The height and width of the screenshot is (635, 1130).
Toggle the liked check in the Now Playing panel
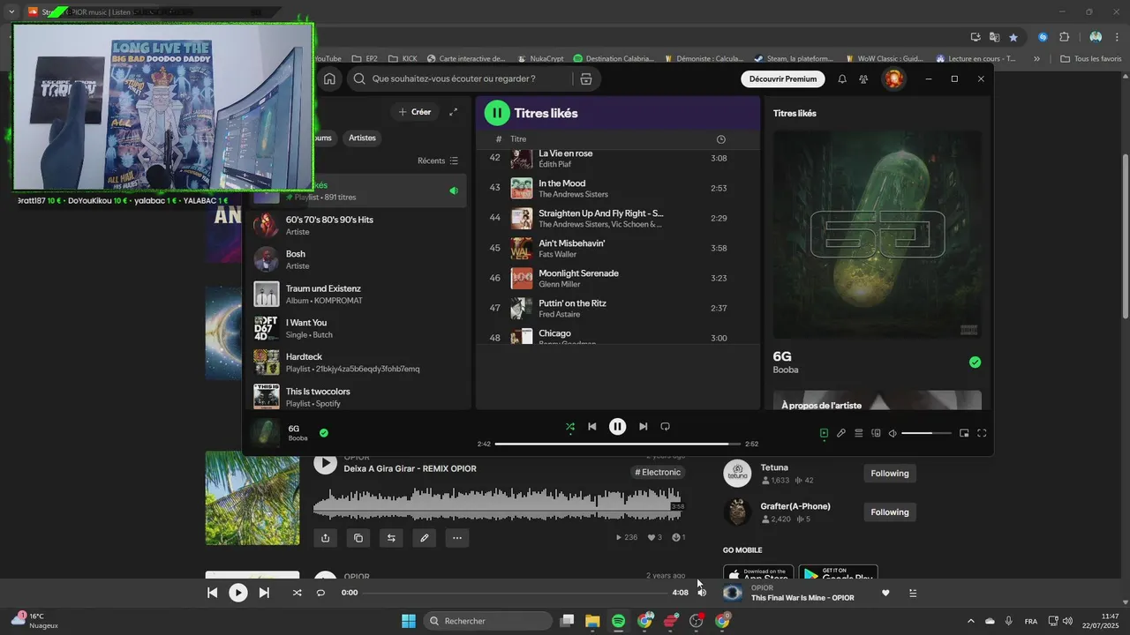(975, 362)
